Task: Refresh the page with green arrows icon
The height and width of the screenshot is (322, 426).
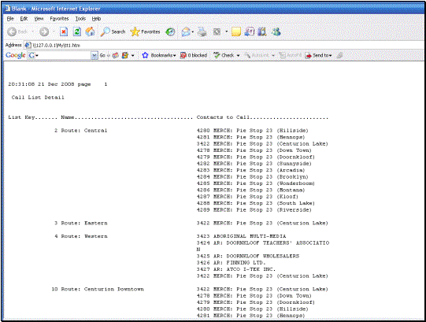Action: click(77, 31)
